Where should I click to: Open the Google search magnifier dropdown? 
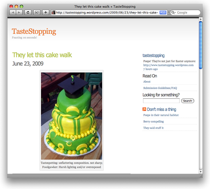tap(173, 12)
